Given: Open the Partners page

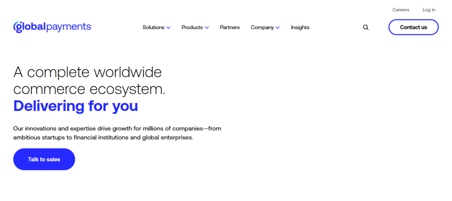Looking at the screenshot, I should 230,27.
